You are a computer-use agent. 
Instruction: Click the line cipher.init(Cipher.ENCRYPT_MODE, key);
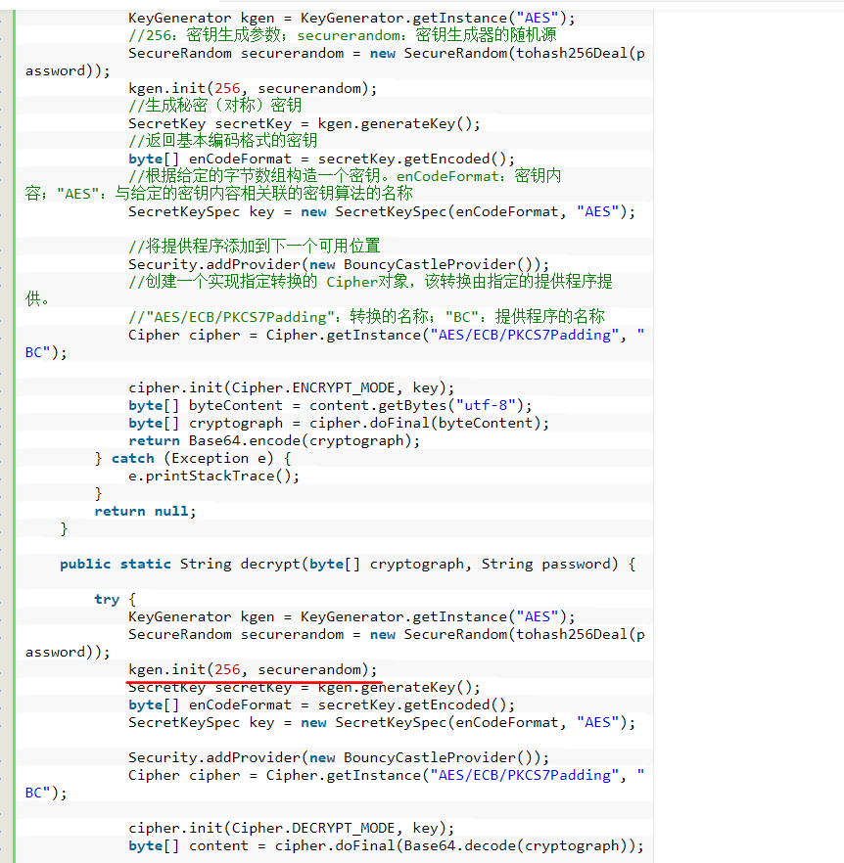pos(292,388)
